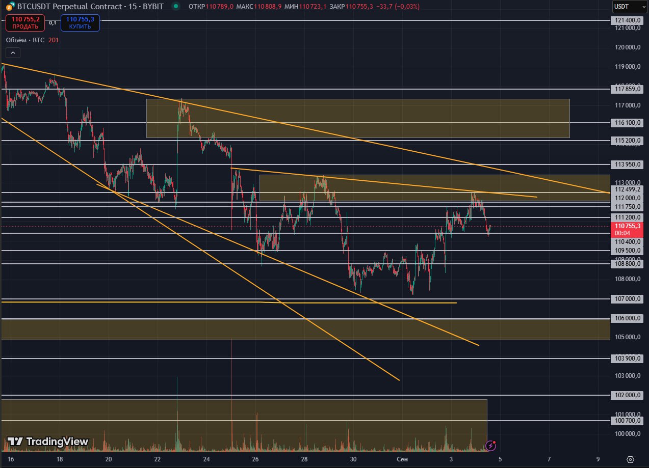Viewport: 649px width, 468px height.
Task: Collapse the indicator legend with the chevron
Action: tap(13, 52)
